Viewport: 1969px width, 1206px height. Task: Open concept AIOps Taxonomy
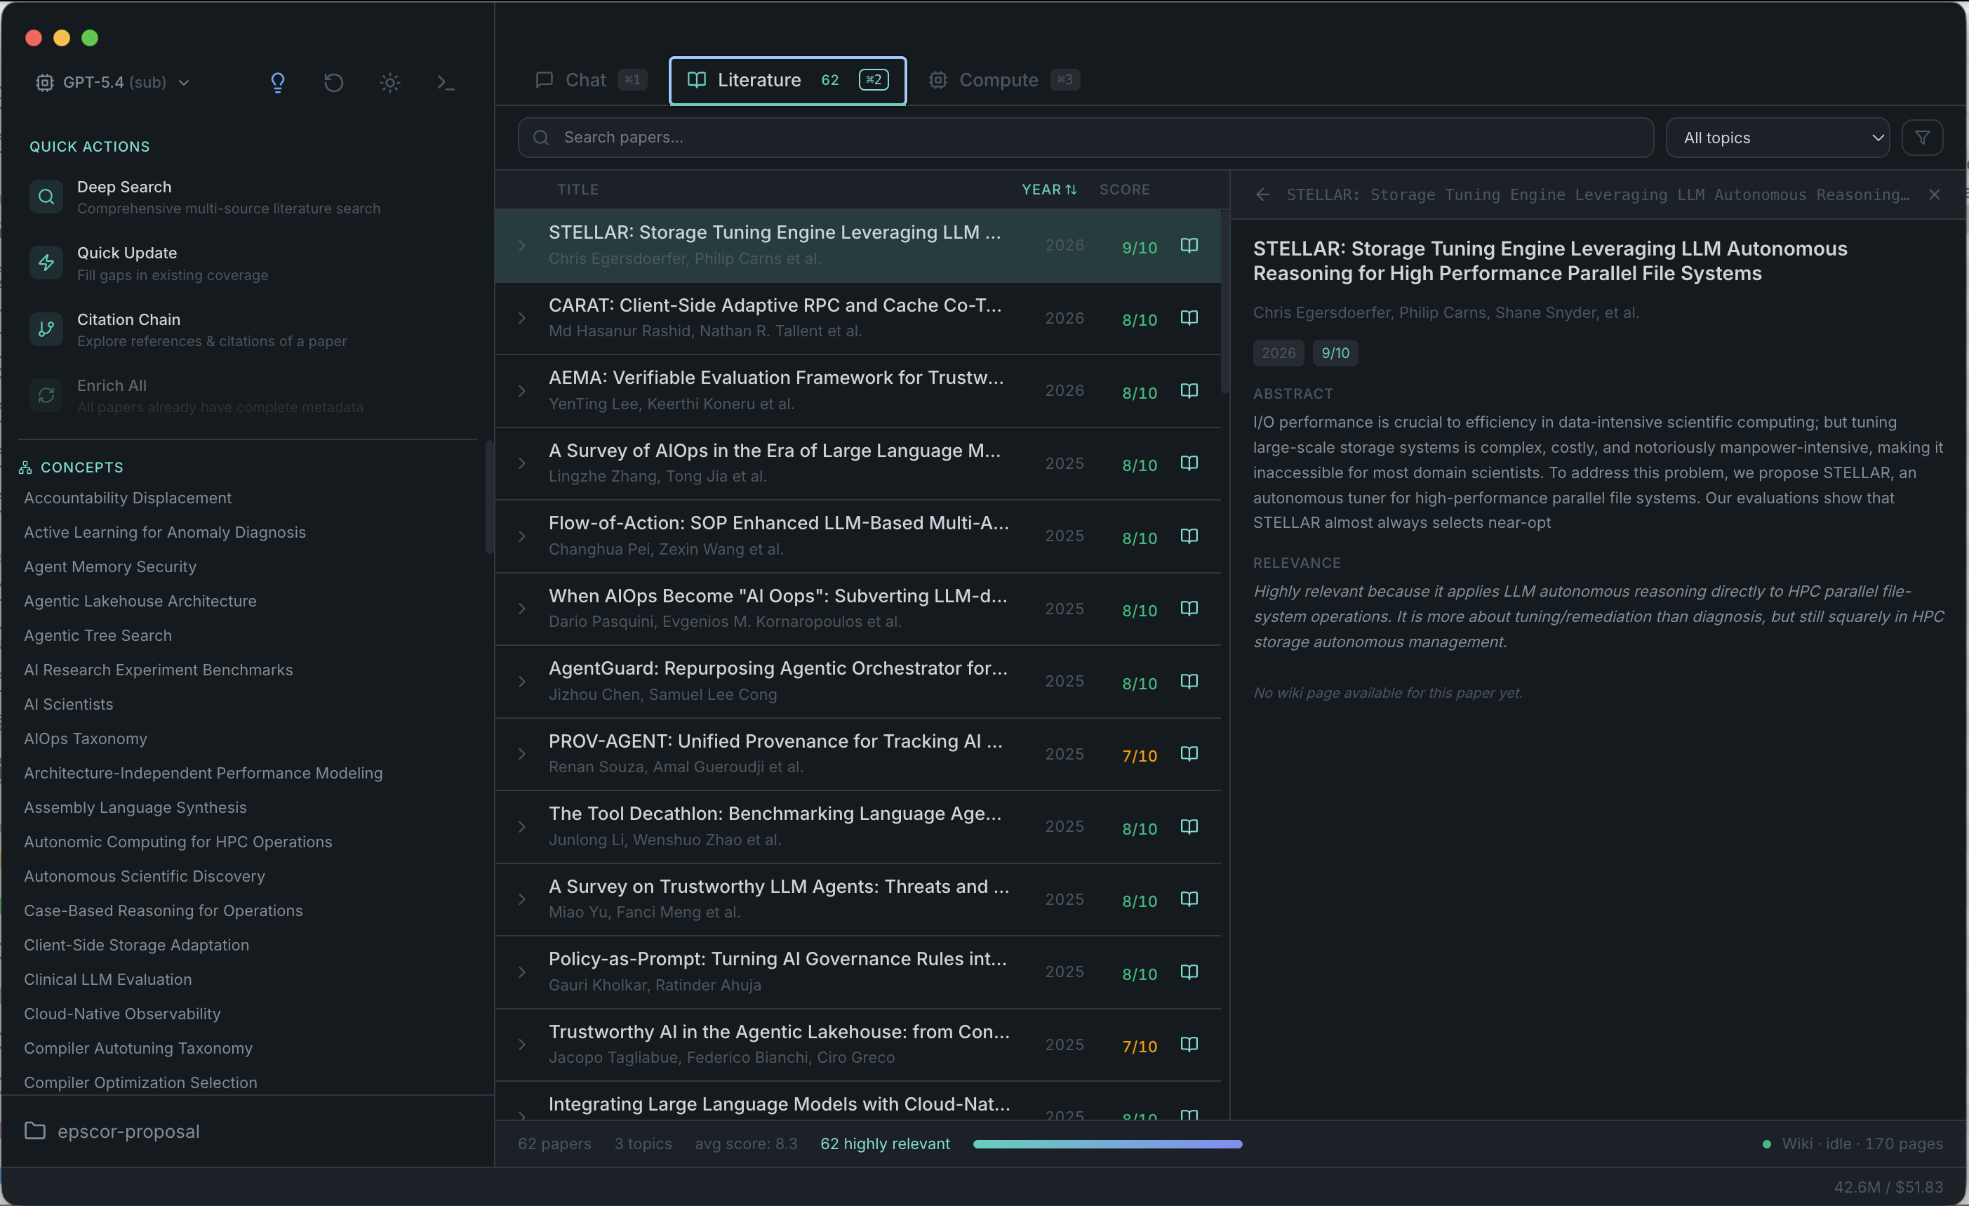[x=86, y=738]
